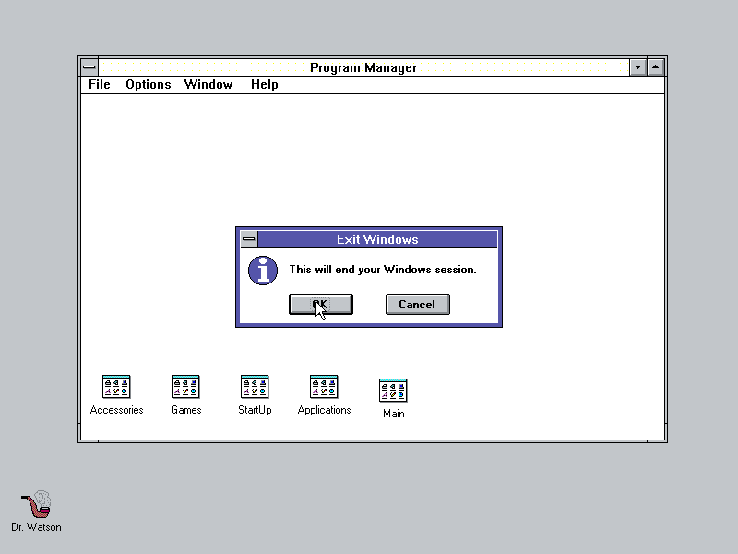738x554 pixels.
Task: Click the Program Manager title bar
Action: point(363,67)
